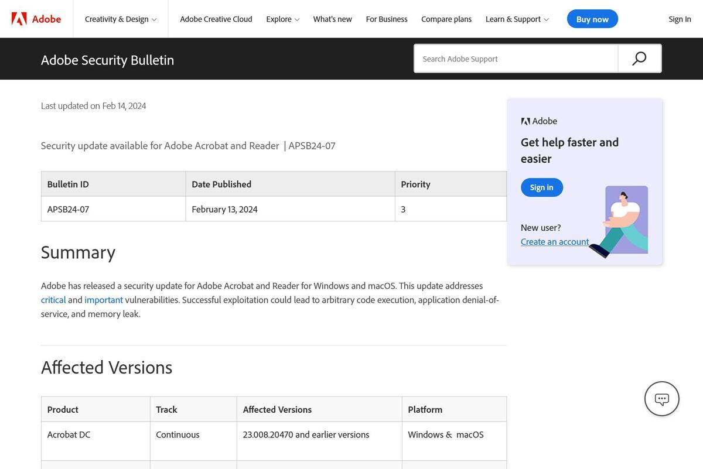
Task: Click the Sign in button in help card
Action: pyautogui.click(x=542, y=187)
